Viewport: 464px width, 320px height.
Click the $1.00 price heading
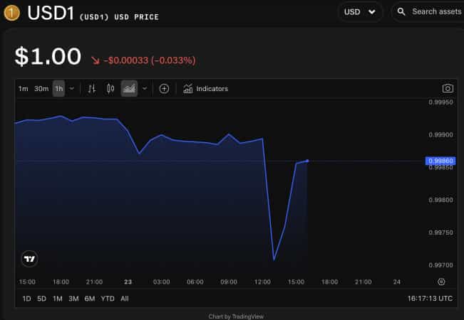(x=48, y=56)
